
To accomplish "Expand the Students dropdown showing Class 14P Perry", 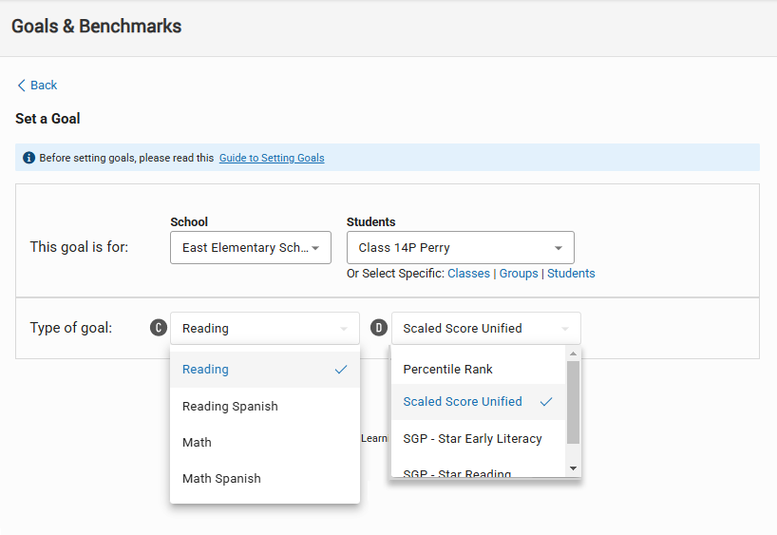I will pos(460,248).
